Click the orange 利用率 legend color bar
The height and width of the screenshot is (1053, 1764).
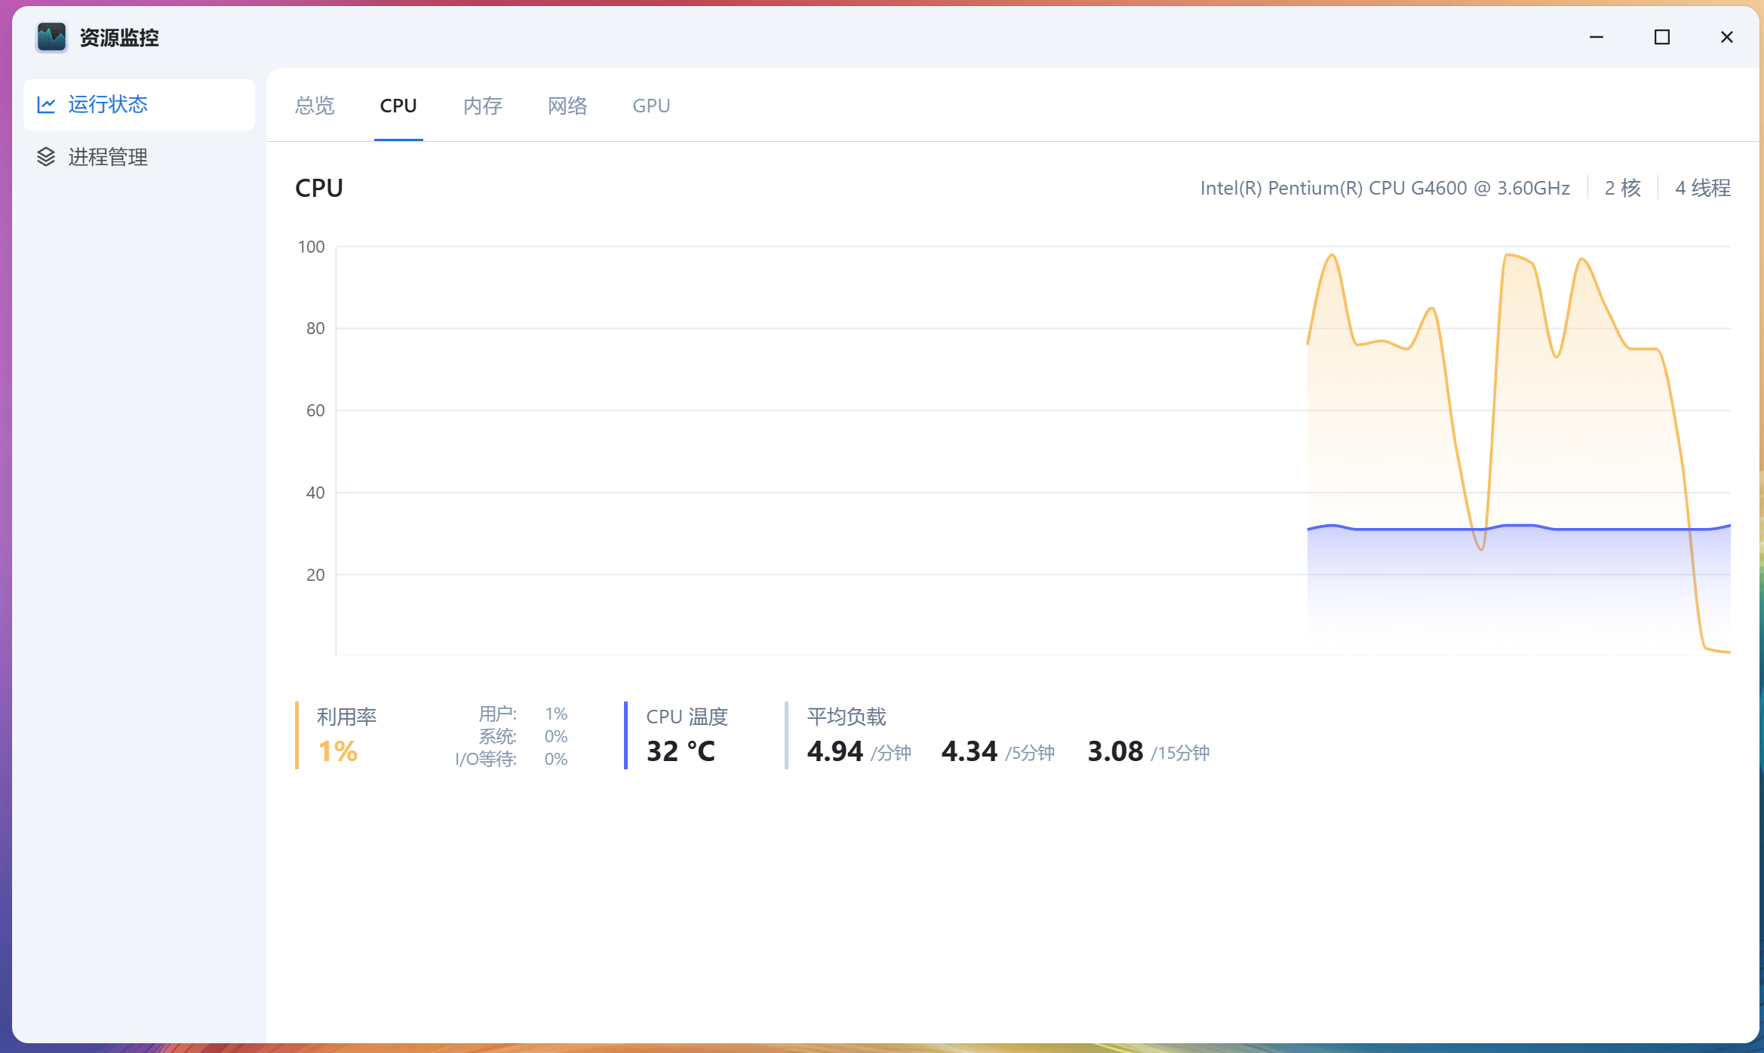297,735
